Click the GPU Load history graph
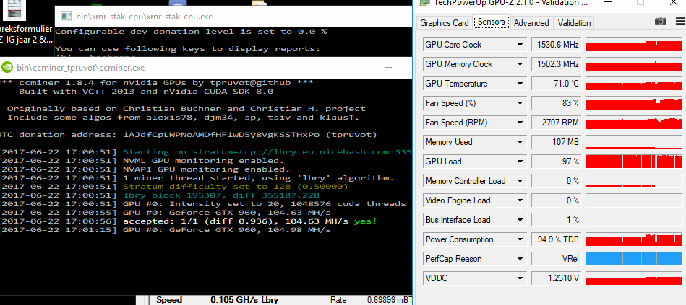686x305 pixels. click(634, 162)
